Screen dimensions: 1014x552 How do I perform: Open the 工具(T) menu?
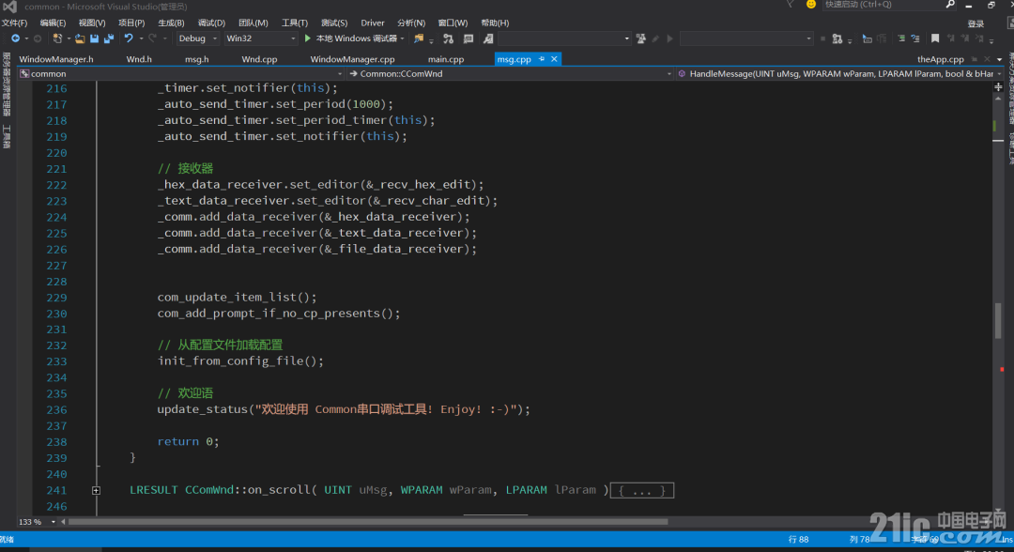(x=295, y=23)
